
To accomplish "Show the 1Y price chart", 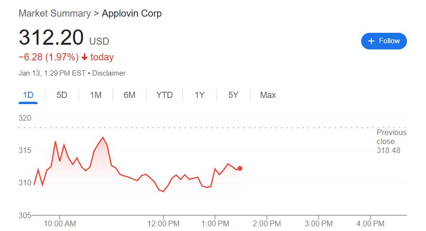I will [199, 95].
